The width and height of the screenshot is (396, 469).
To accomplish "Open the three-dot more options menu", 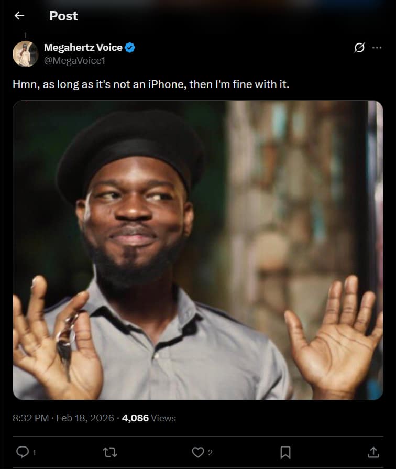I will point(377,48).
